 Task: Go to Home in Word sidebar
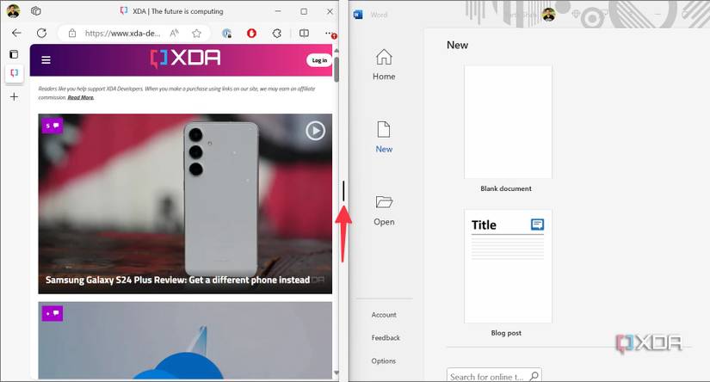384,65
